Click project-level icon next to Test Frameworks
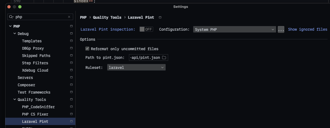The height and width of the screenshot is (128, 330). (71, 92)
